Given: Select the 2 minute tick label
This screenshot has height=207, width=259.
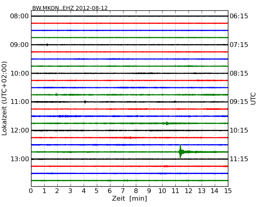Looking at the screenshot, I should pos(57,191).
